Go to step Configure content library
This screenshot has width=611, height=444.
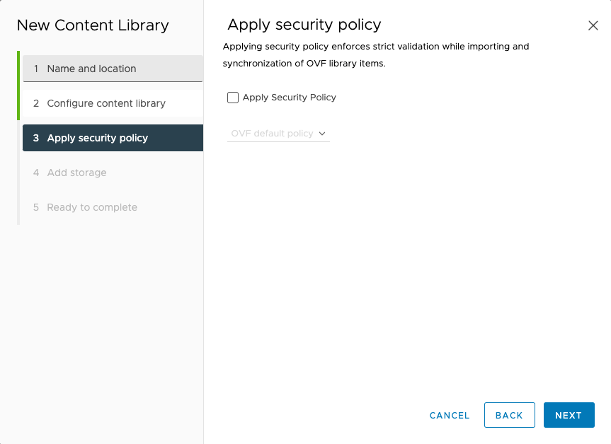tap(113, 103)
